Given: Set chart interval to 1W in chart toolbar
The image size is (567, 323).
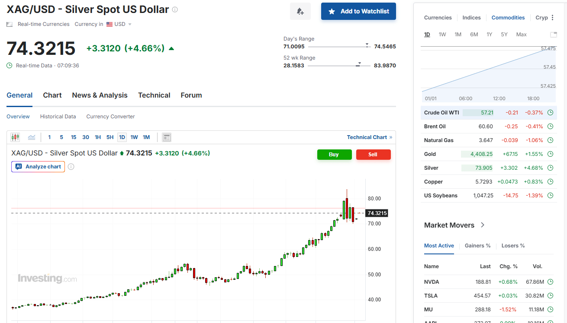Looking at the screenshot, I should tap(134, 137).
